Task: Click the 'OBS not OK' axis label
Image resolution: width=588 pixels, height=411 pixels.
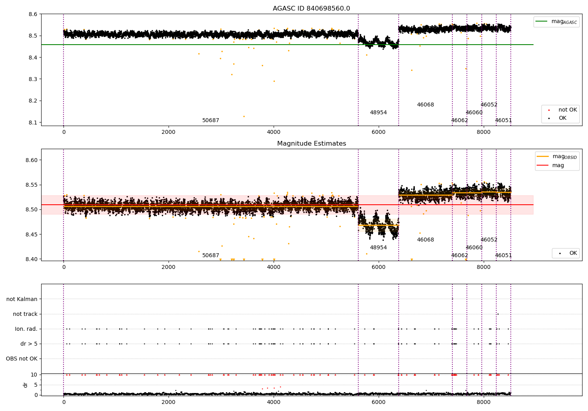Action: 22,359
